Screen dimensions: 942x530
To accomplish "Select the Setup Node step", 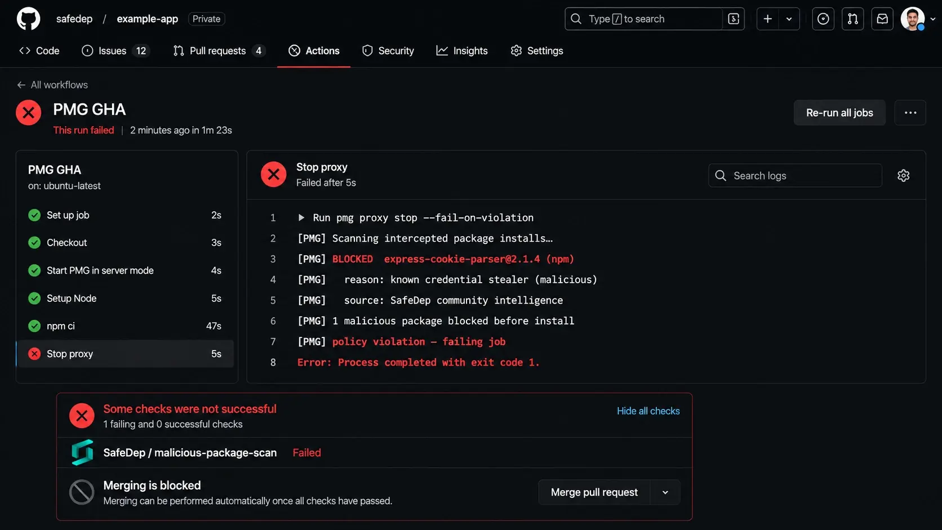I will [x=125, y=298].
